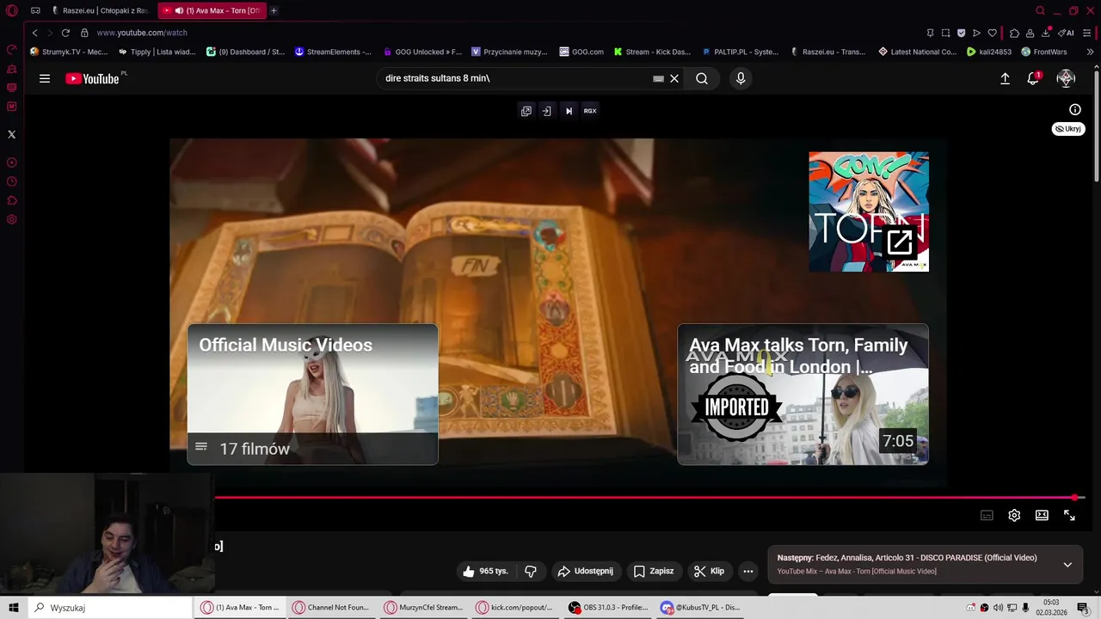
Task: Click the RGX overlay button
Action: coord(590,111)
